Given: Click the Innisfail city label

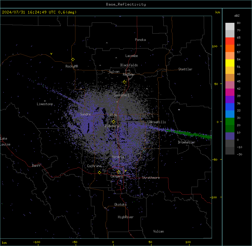Looking at the screenshot, I should tap(121, 95).
